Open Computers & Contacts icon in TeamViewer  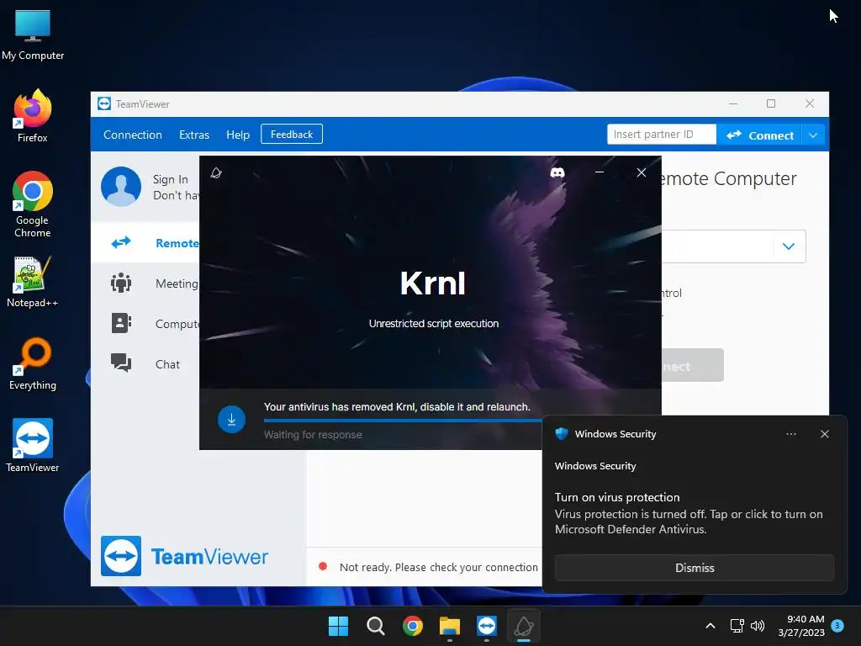click(121, 323)
